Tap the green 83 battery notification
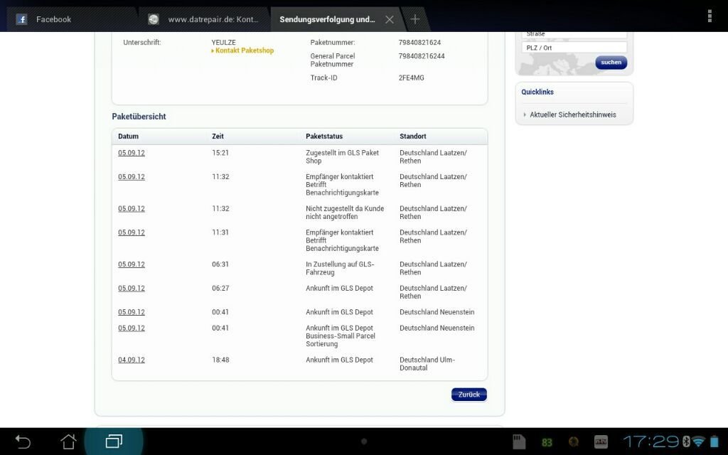 pos(547,442)
